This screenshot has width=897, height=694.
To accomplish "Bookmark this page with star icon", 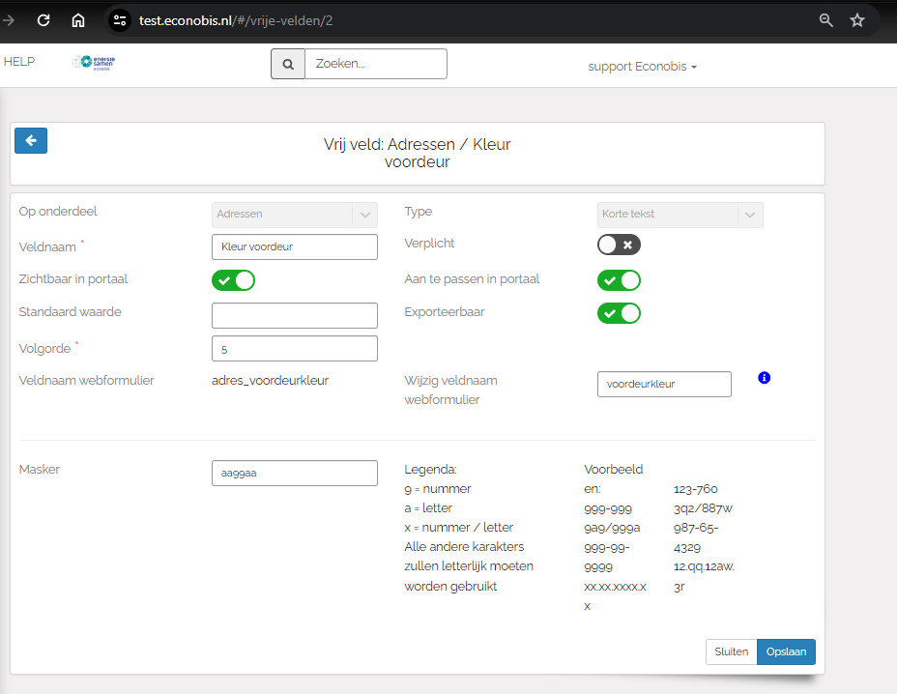I will pyautogui.click(x=857, y=20).
